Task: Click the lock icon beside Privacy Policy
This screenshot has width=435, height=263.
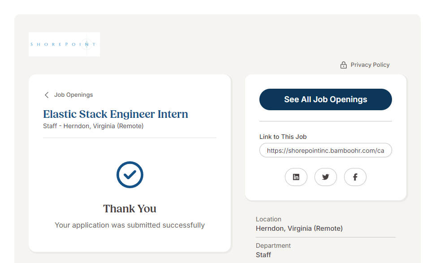Action: [x=344, y=65]
